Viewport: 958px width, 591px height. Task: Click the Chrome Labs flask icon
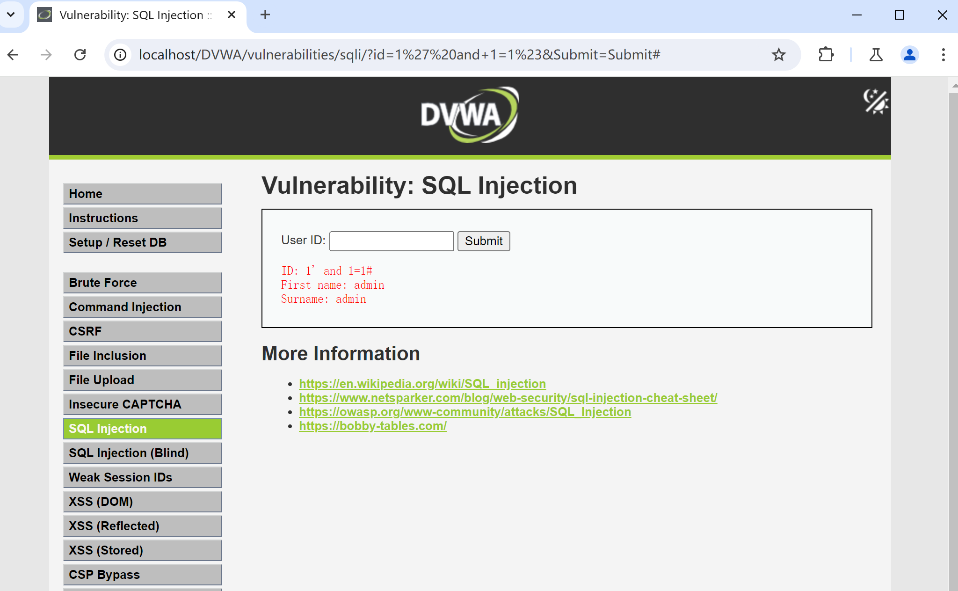876,55
